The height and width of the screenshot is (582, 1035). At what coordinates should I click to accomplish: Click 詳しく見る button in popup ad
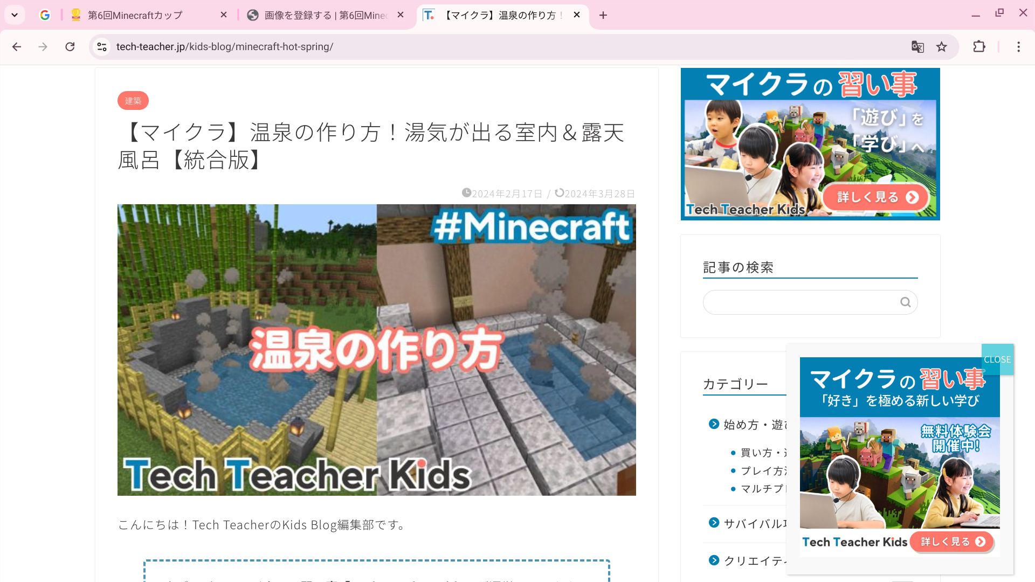(x=952, y=542)
